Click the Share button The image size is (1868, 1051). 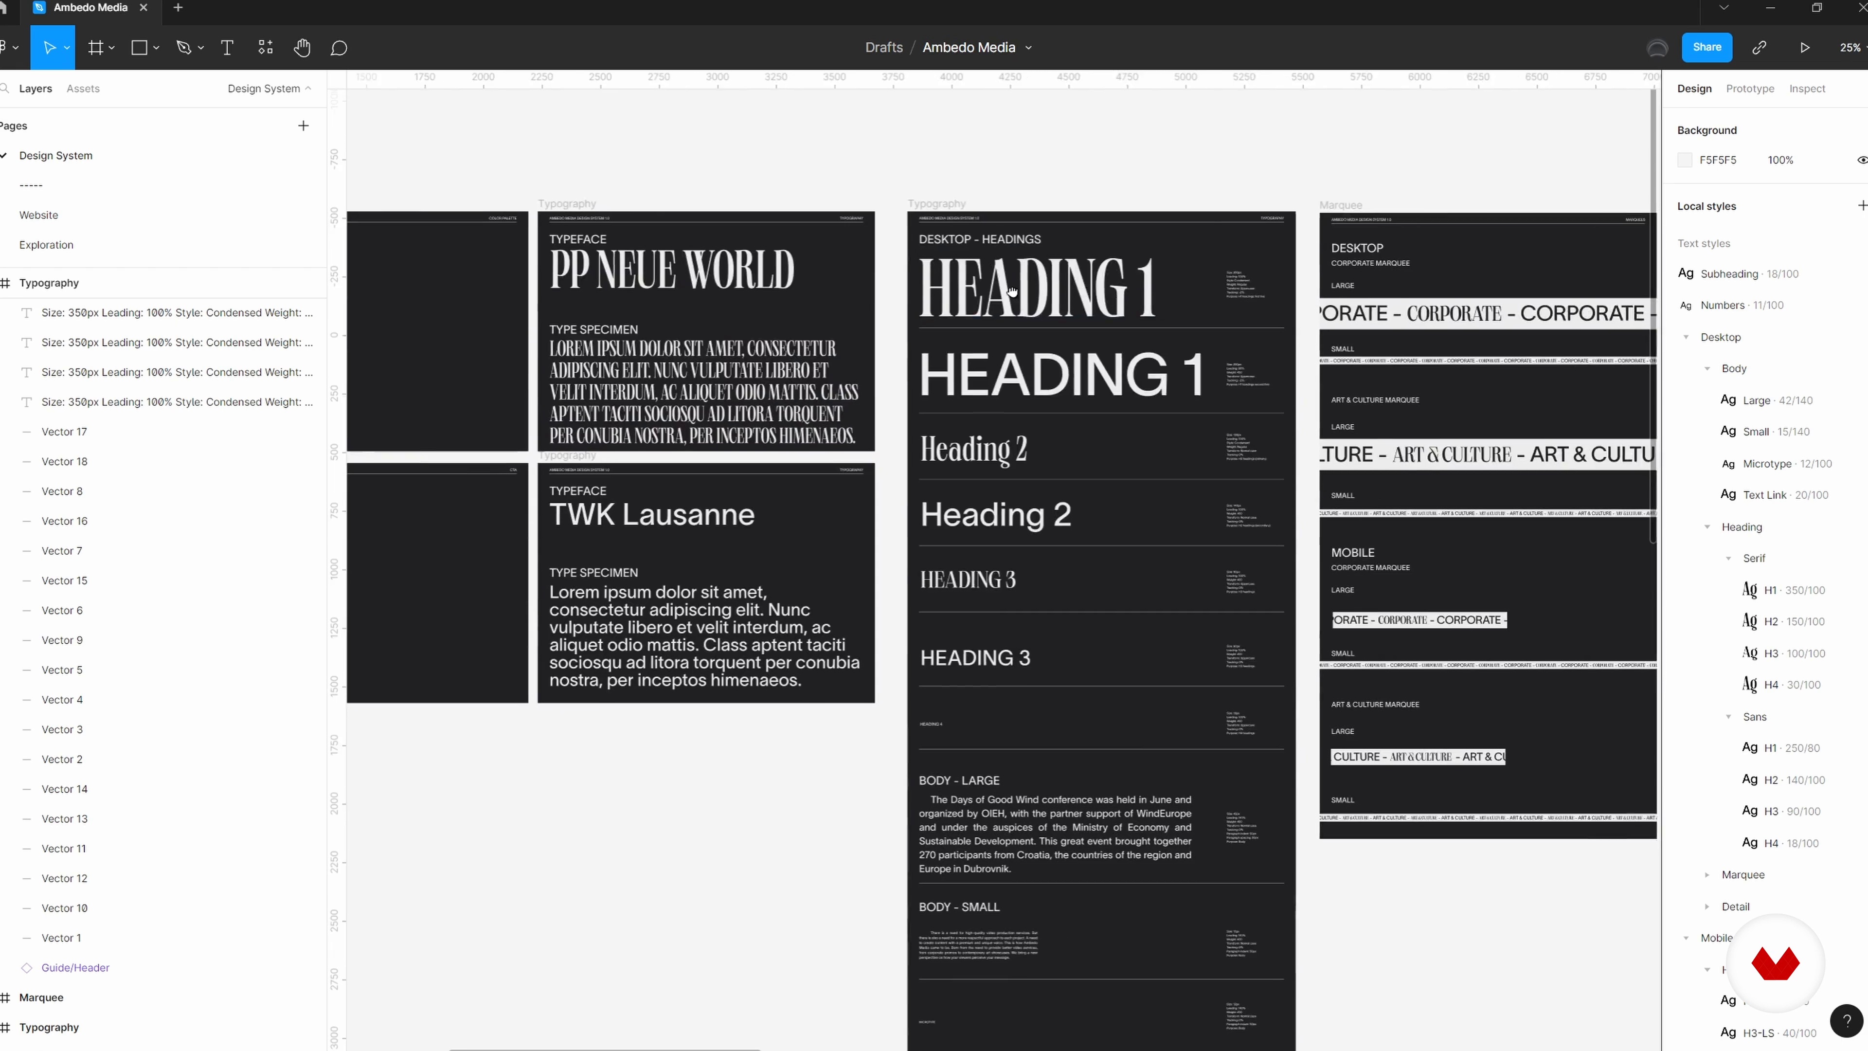coord(1706,47)
